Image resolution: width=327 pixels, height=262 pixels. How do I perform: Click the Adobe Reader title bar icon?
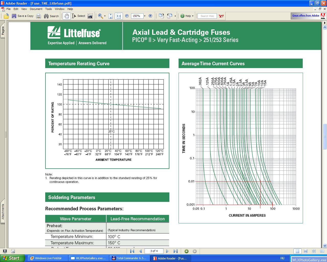[3, 3]
